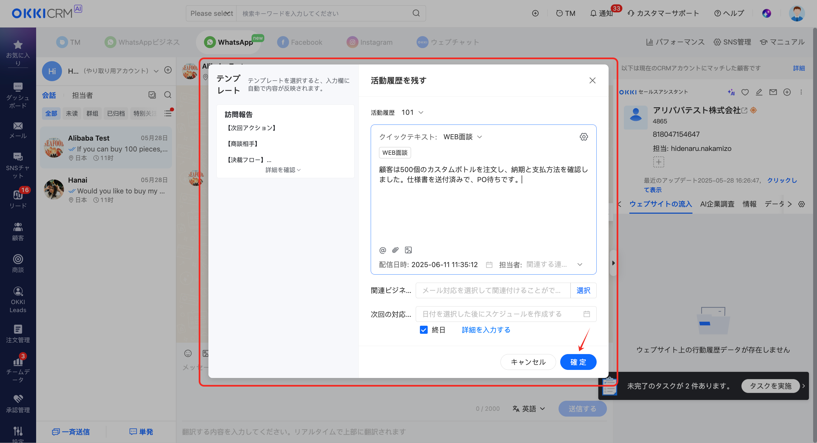Click add account plus icon beside account name
The image size is (817, 443).
(168, 70)
